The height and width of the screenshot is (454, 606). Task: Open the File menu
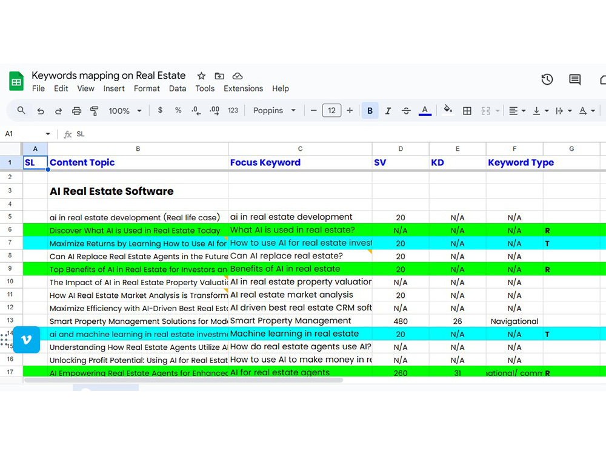click(x=38, y=88)
